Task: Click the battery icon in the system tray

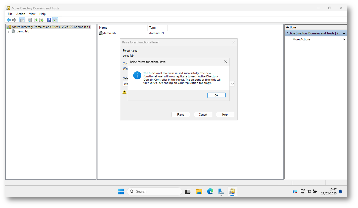Action: 315,191
